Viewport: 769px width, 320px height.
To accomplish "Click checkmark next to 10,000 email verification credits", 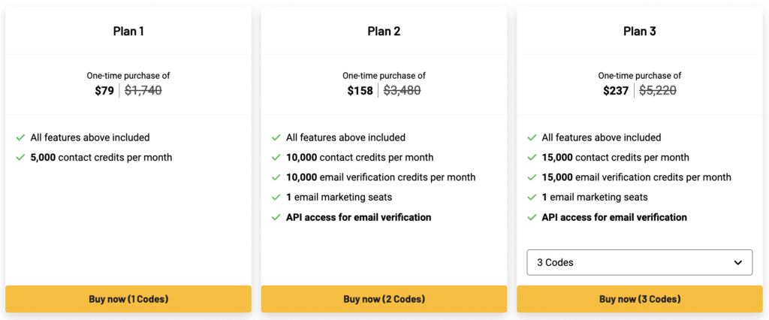I will pyautogui.click(x=276, y=178).
